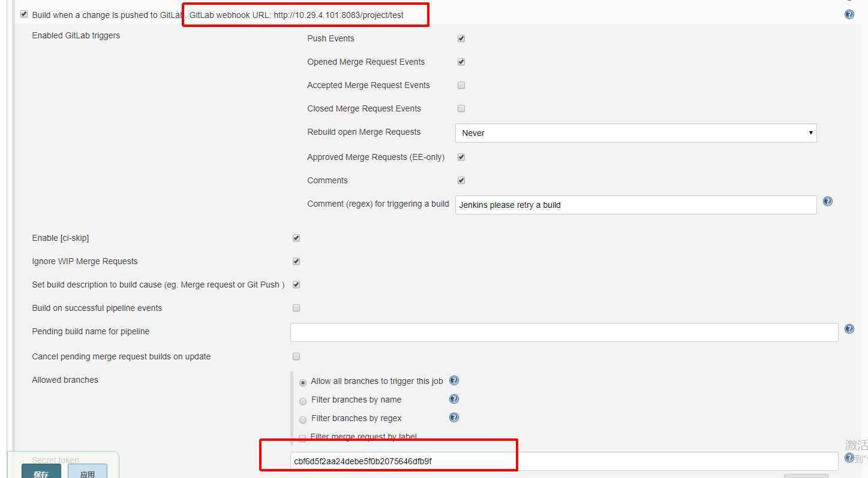Click the Enabled GitLab triggers label
This screenshot has width=868, height=478.
click(76, 35)
